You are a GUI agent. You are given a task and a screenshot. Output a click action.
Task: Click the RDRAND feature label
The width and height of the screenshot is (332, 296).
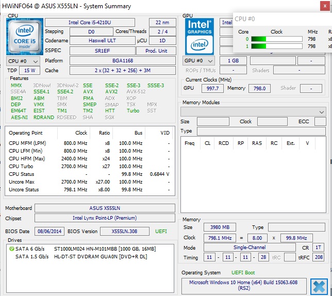[x=44, y=117]
